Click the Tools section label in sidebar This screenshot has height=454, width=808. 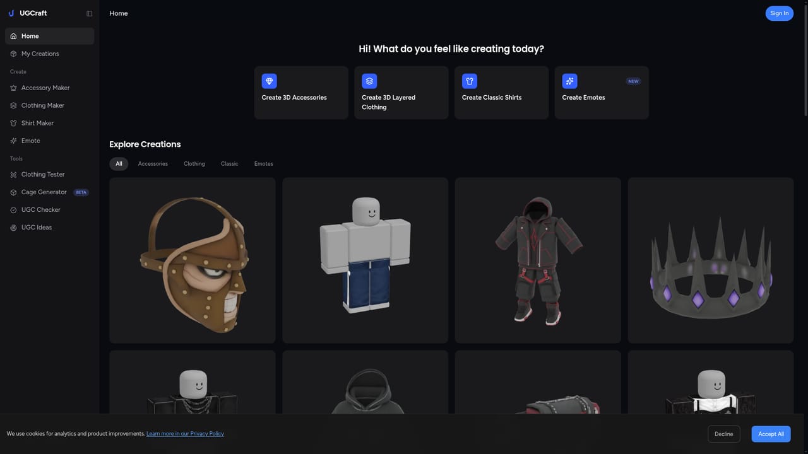click(x=16, y=159)
